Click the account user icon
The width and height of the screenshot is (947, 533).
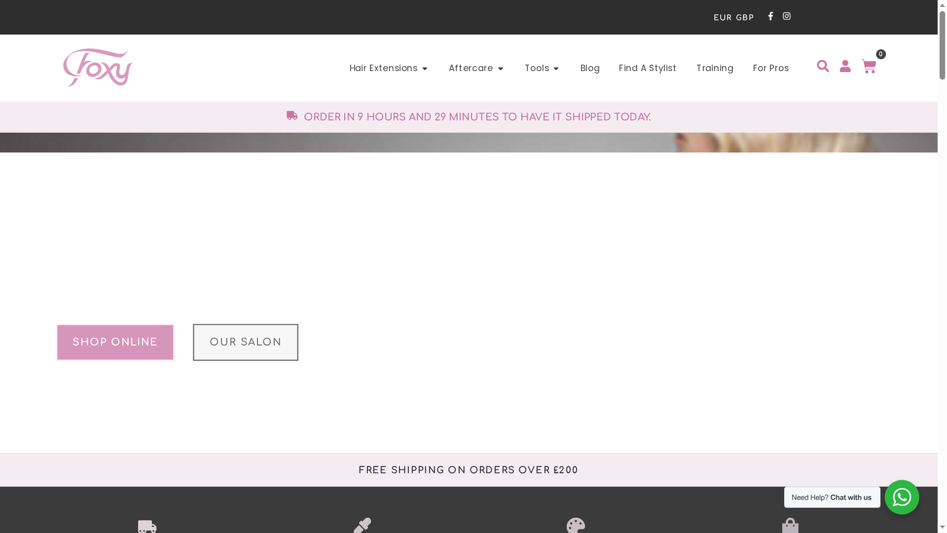[845, 66]
